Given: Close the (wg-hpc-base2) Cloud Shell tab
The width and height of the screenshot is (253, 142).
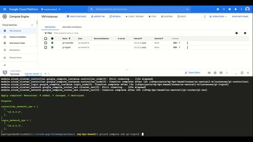Looking at the screenshot, I should [x=41, y=74].
